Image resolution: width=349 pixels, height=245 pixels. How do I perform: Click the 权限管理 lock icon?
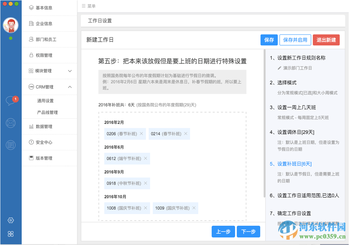[x=31, y=55]
